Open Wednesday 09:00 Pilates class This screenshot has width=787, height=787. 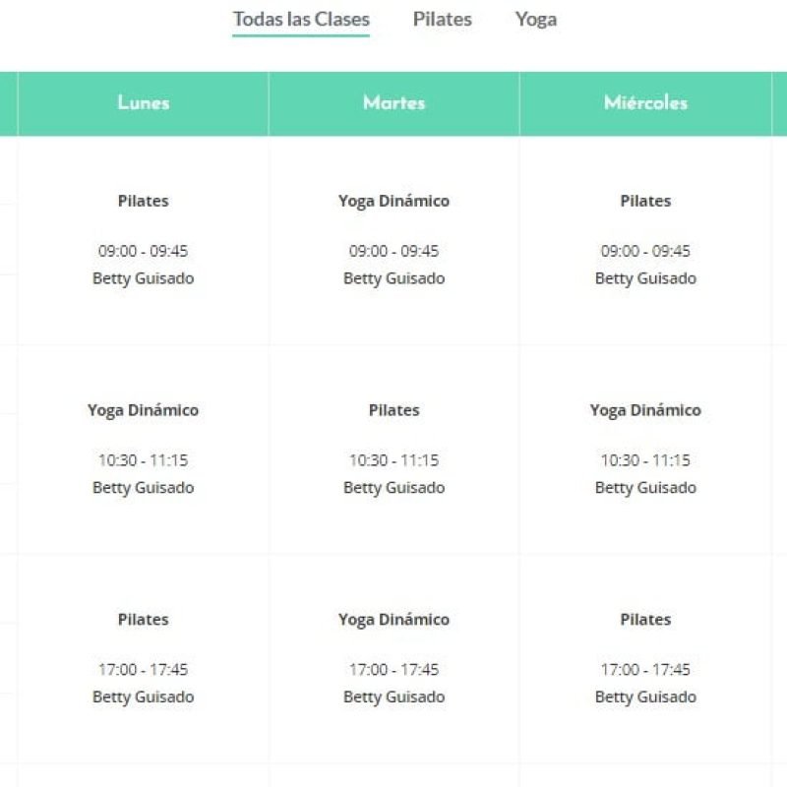(645, 201)
